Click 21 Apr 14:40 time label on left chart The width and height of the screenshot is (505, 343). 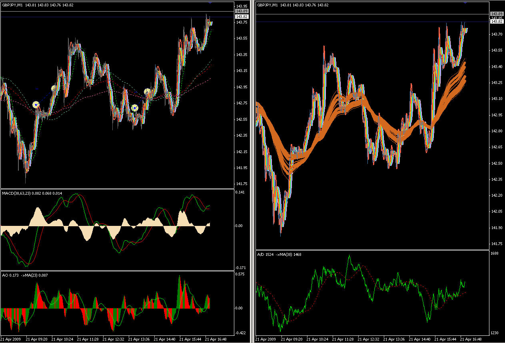(164, 339)
